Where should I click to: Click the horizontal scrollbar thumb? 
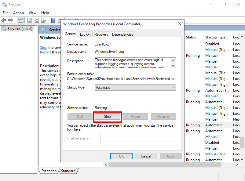point(165,165)
